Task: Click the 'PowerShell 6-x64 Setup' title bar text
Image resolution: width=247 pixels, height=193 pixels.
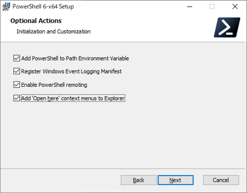Action: click(x=43, y=7)
